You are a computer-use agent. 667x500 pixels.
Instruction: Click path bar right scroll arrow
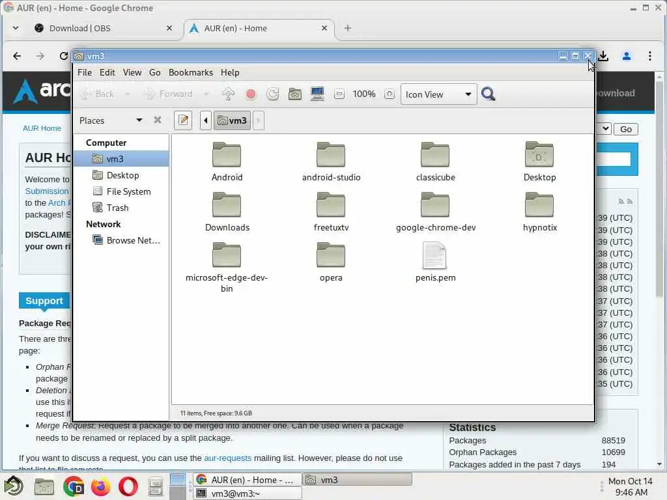(258, 120)
